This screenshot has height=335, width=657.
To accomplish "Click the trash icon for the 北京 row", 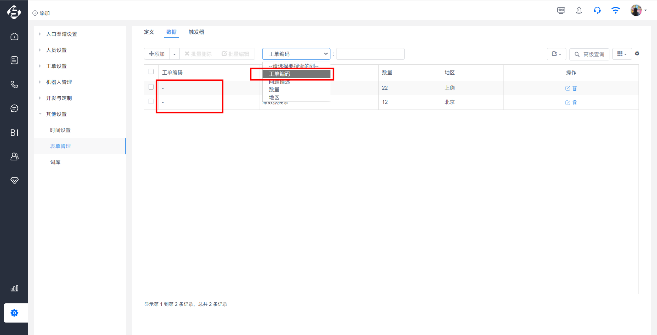I will [575, 103].
